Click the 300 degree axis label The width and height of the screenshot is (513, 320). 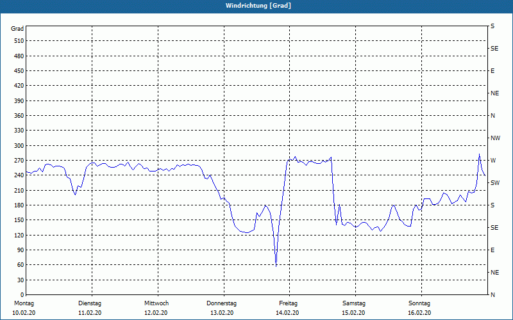(19, 145)
